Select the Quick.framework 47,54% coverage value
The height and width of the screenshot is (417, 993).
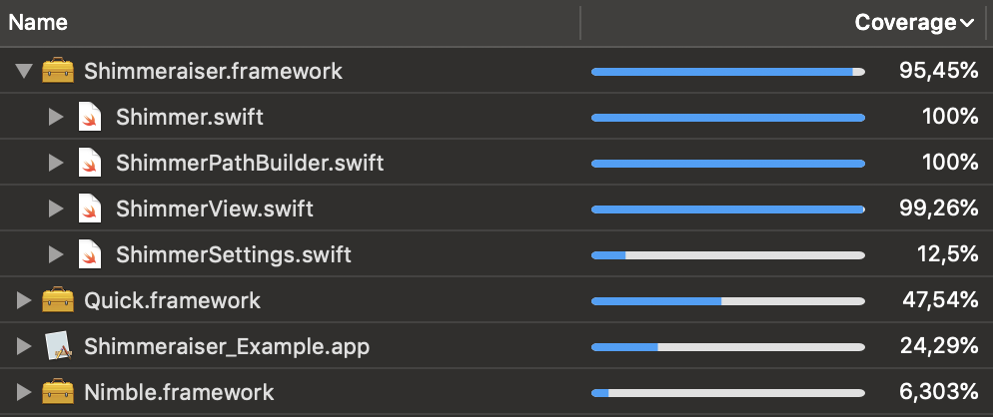pos(937,301)
